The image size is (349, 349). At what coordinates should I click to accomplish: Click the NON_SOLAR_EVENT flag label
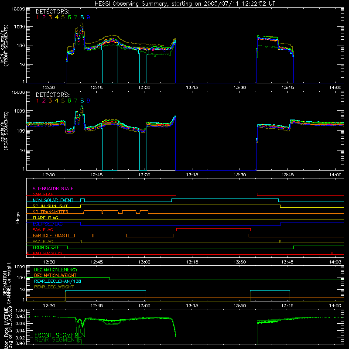53,200
